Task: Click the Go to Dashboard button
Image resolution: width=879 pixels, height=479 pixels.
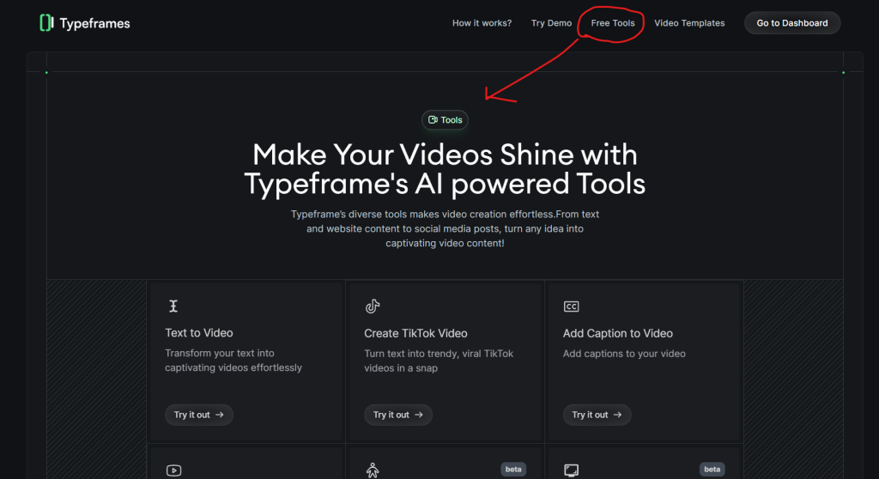Action: pyautogui.click(x=792, y=23)
